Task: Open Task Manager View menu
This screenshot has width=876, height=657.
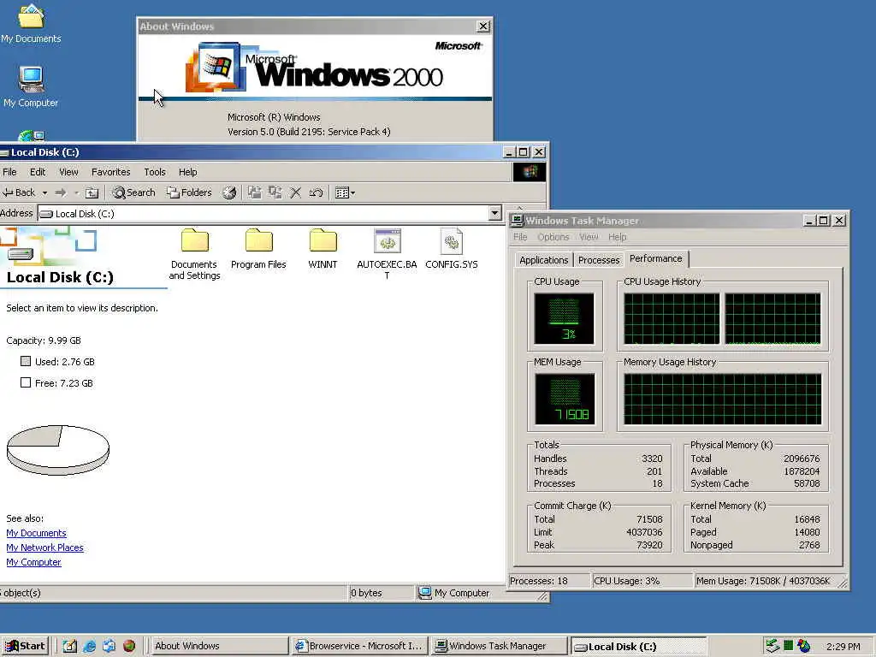Action: (589, 237)
